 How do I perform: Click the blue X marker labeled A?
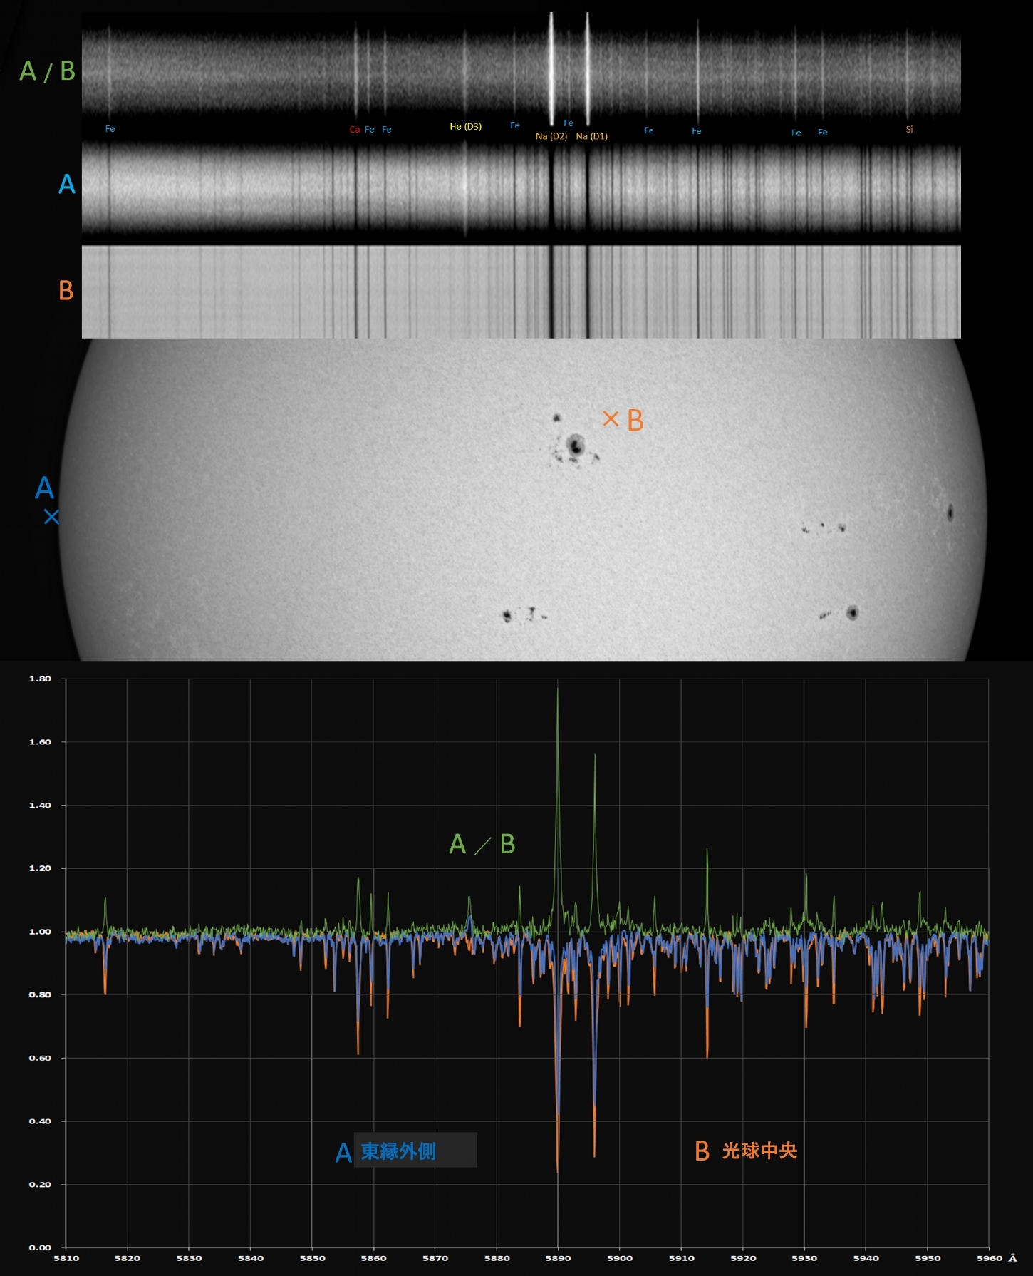pos(51,517)
